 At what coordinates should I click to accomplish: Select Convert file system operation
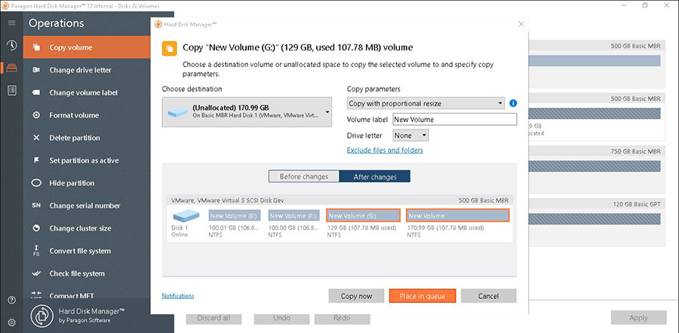coord(87,251)
